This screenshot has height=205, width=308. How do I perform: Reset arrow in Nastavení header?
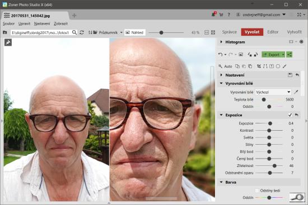297,75
